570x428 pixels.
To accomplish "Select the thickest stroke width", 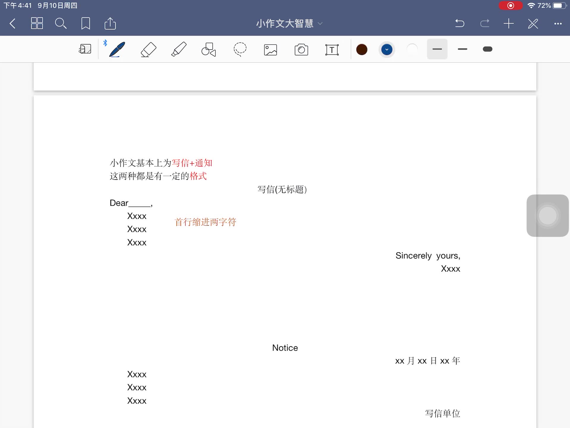I will [x=487, y=49].
